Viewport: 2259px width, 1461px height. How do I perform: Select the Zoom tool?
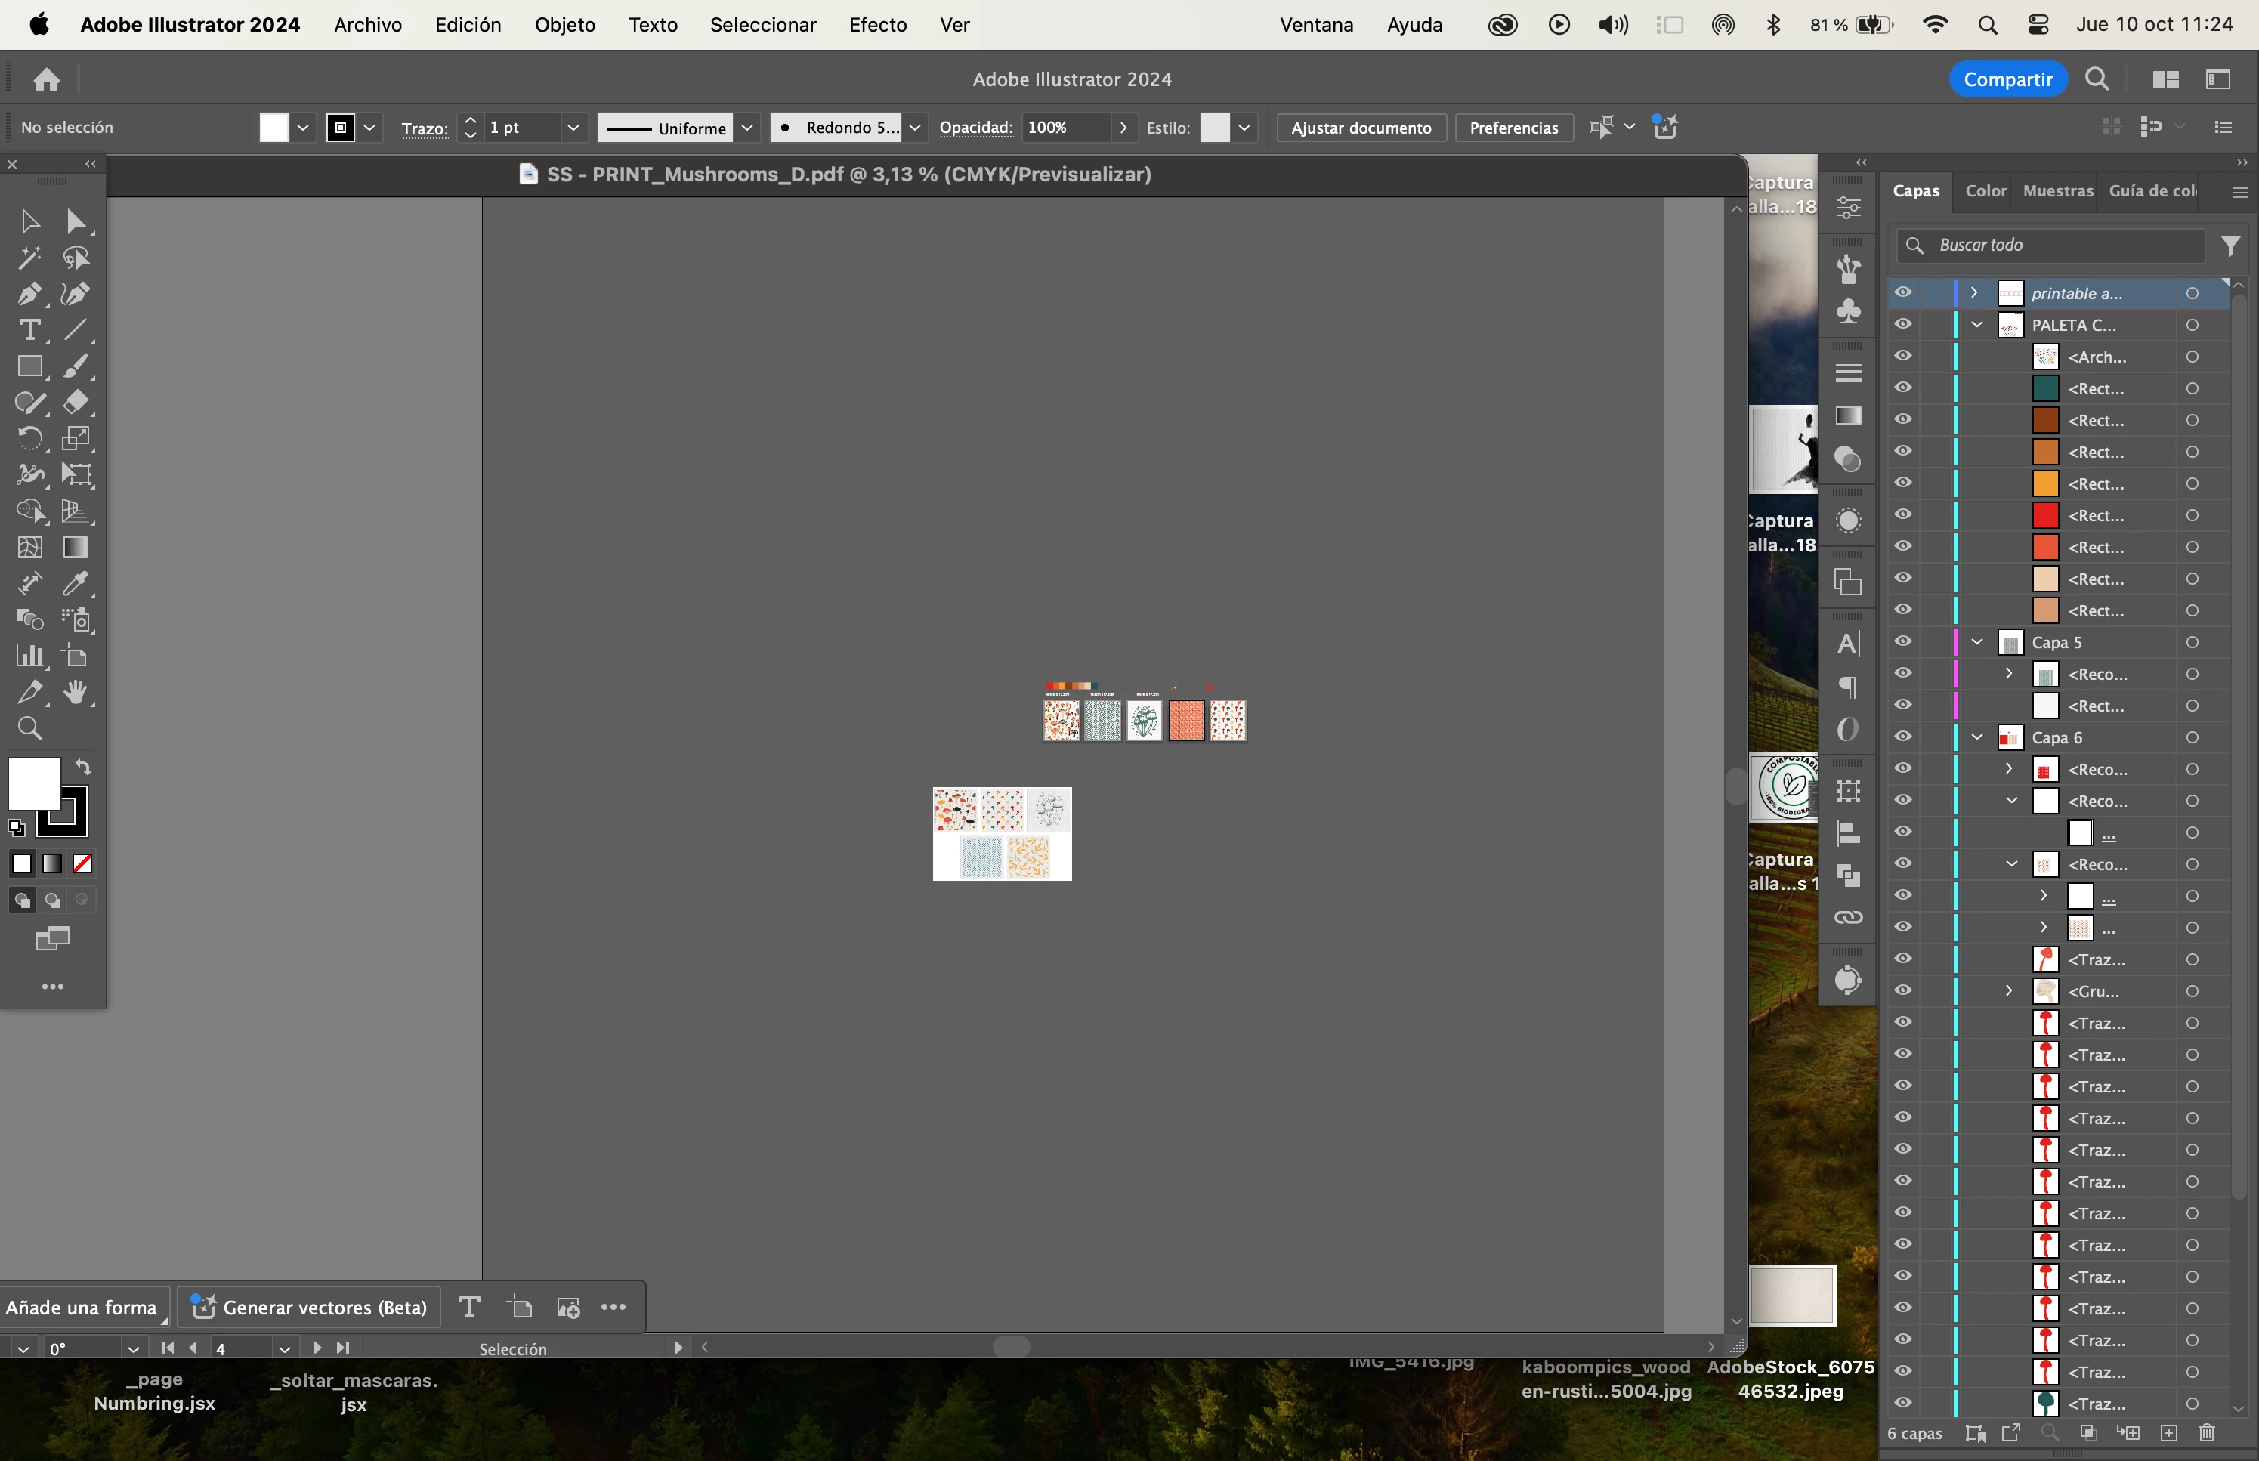pyautogui.click(x=29, y=728)
